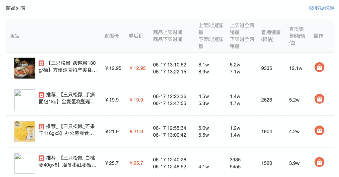339x177 pixels.
Task: Click the 直播销量(预估) column header
Action: tap(271, 36)
